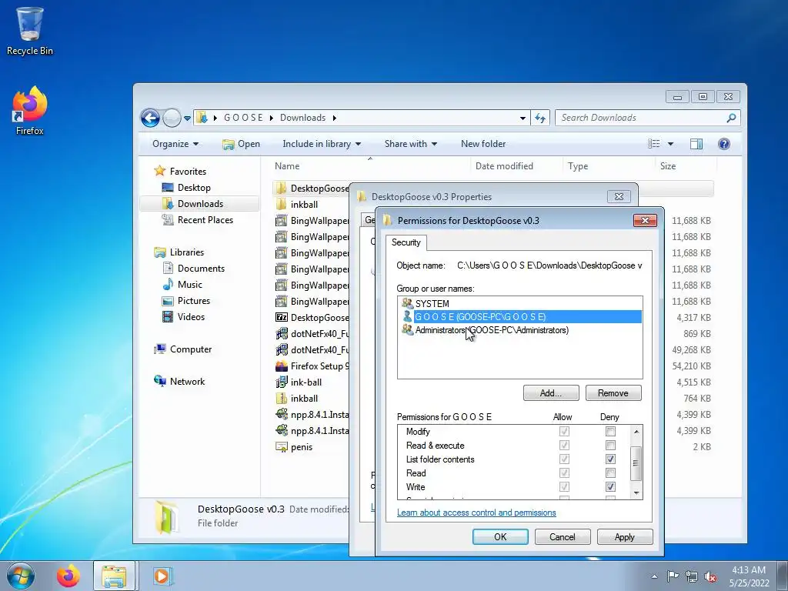Toggle Deny checkbox for Read

[610, 473]
